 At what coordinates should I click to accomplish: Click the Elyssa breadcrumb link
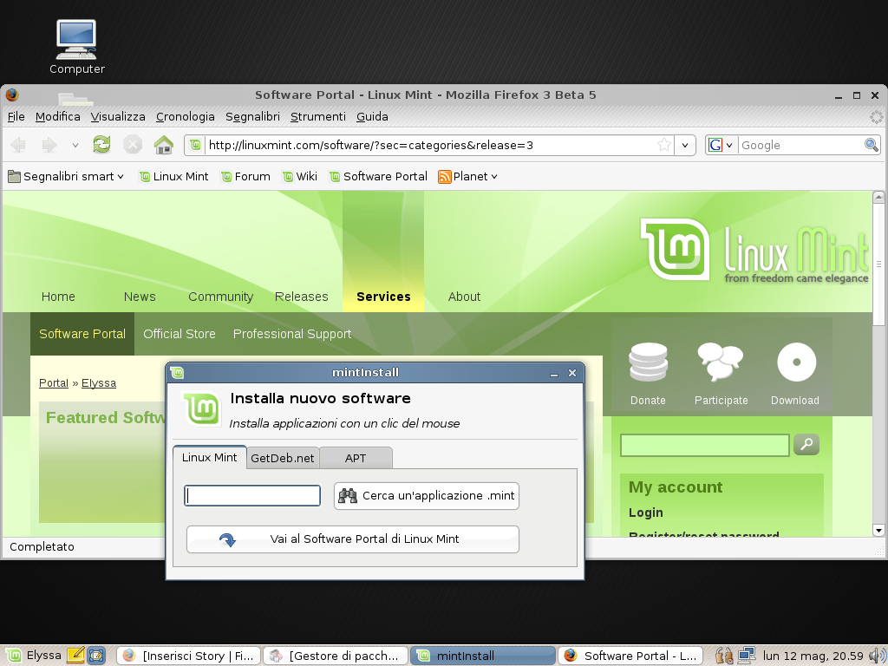(99, 382)
